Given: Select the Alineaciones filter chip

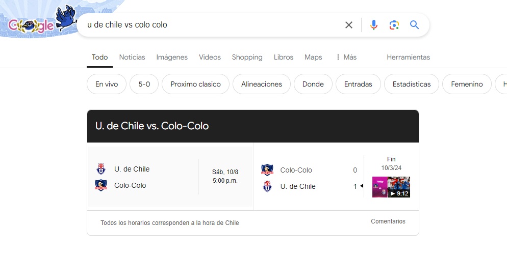Looking at the screenshot, I should (262, 84).
